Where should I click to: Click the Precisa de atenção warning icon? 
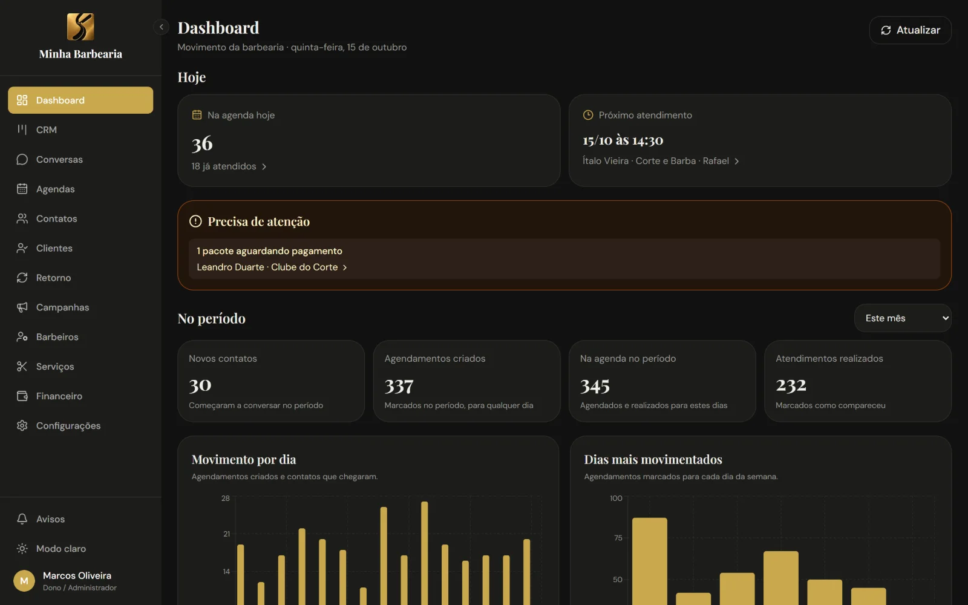point(195,221)
